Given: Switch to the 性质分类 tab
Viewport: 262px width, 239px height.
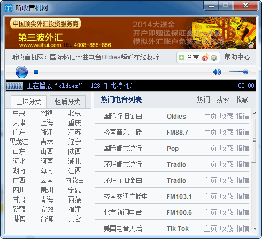Looking at the screenshot, I should (67, 102).
